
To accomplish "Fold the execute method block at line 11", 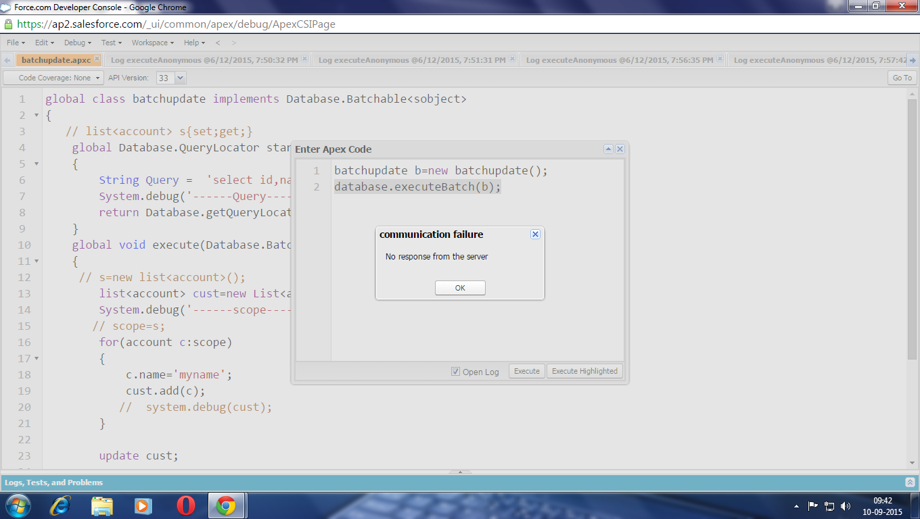I will pos(37,262).
